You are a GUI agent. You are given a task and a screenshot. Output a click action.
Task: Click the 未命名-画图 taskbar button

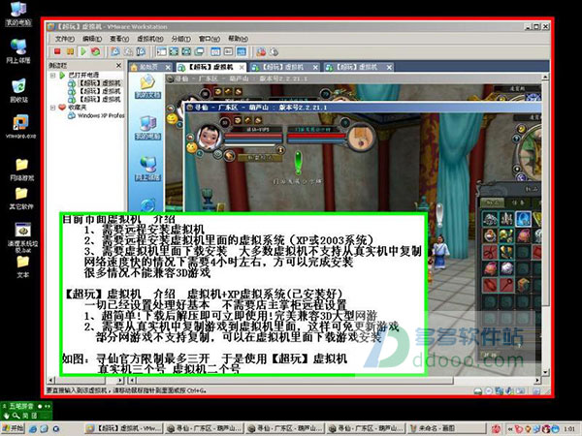(x=446, y=428)
